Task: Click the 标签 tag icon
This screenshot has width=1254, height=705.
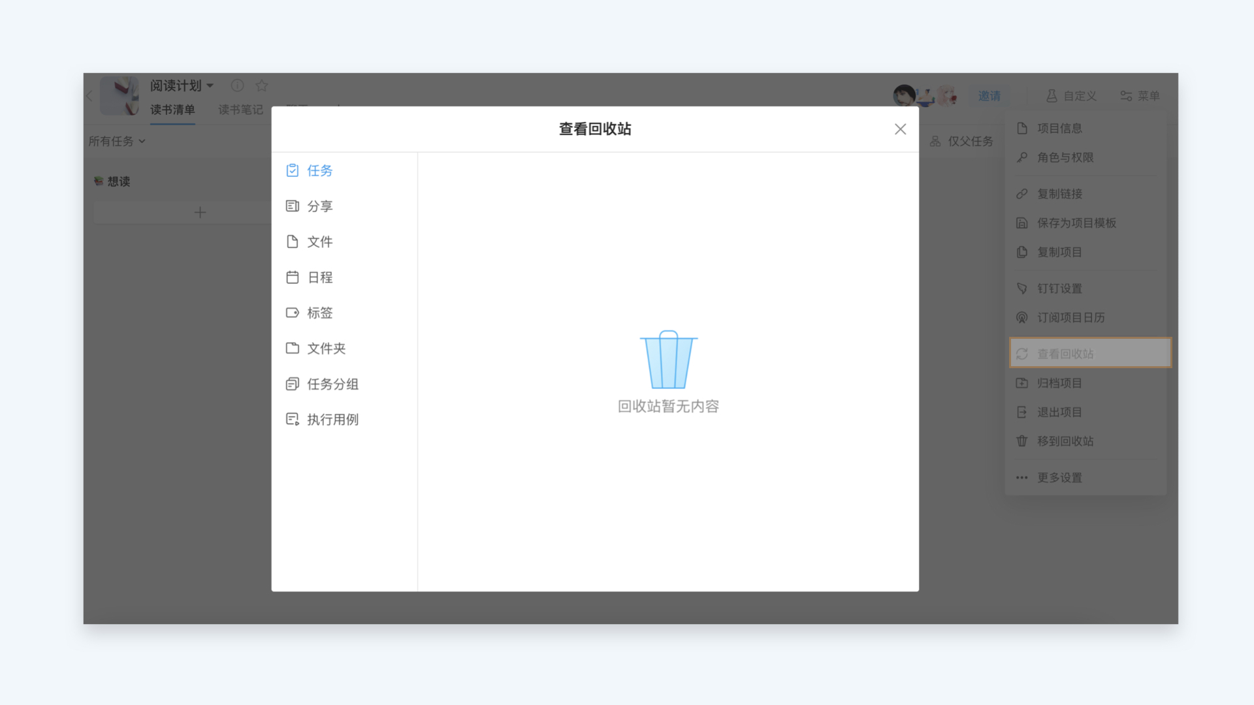Action: 292,313
